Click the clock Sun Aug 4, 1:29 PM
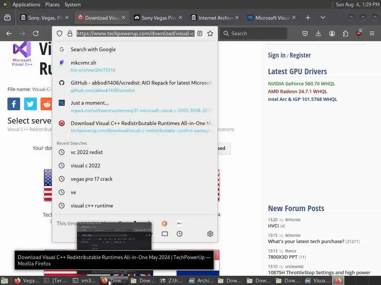381x285 pixels. (358, 4)
